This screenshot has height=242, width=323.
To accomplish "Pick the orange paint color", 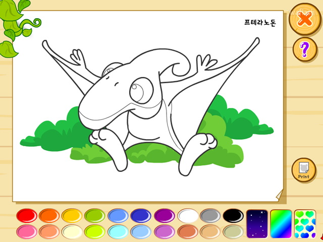I will (49, 215).
